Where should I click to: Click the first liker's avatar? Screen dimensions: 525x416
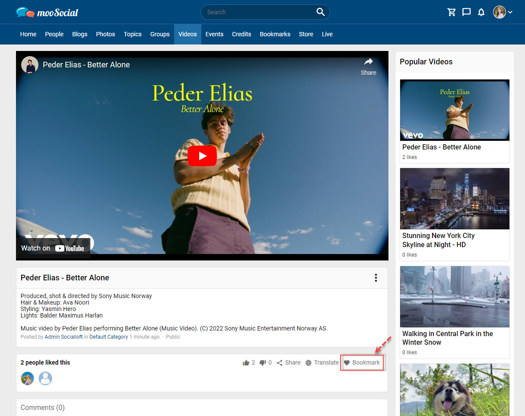[28, 378]
